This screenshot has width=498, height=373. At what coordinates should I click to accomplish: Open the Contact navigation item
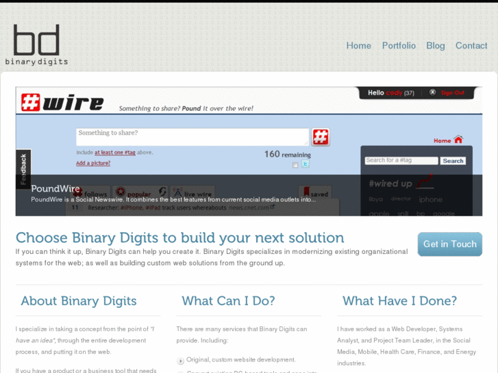471,46
